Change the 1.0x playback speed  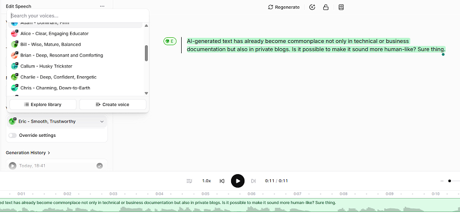click(206, 181)
